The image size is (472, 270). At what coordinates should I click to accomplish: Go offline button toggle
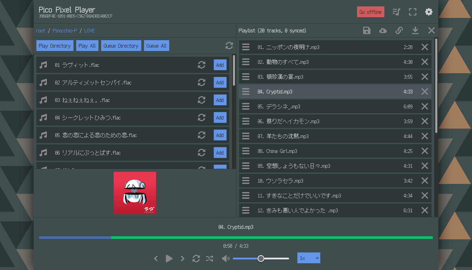371,12
